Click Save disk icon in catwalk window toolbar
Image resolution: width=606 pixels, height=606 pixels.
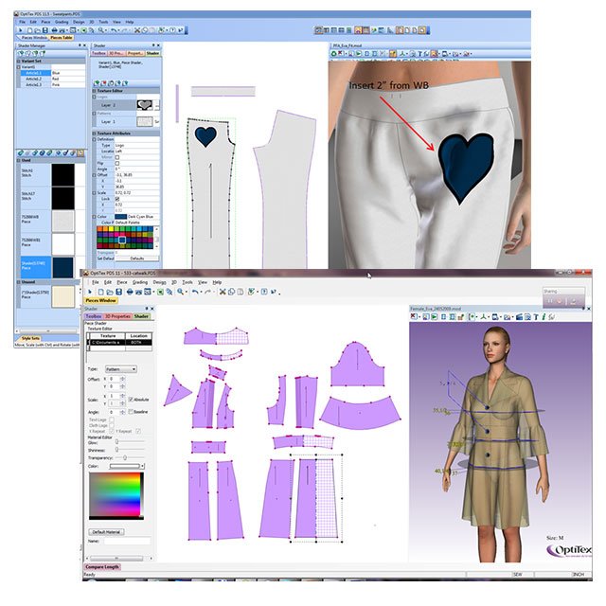pyautogui.click(x=118, y=292)
